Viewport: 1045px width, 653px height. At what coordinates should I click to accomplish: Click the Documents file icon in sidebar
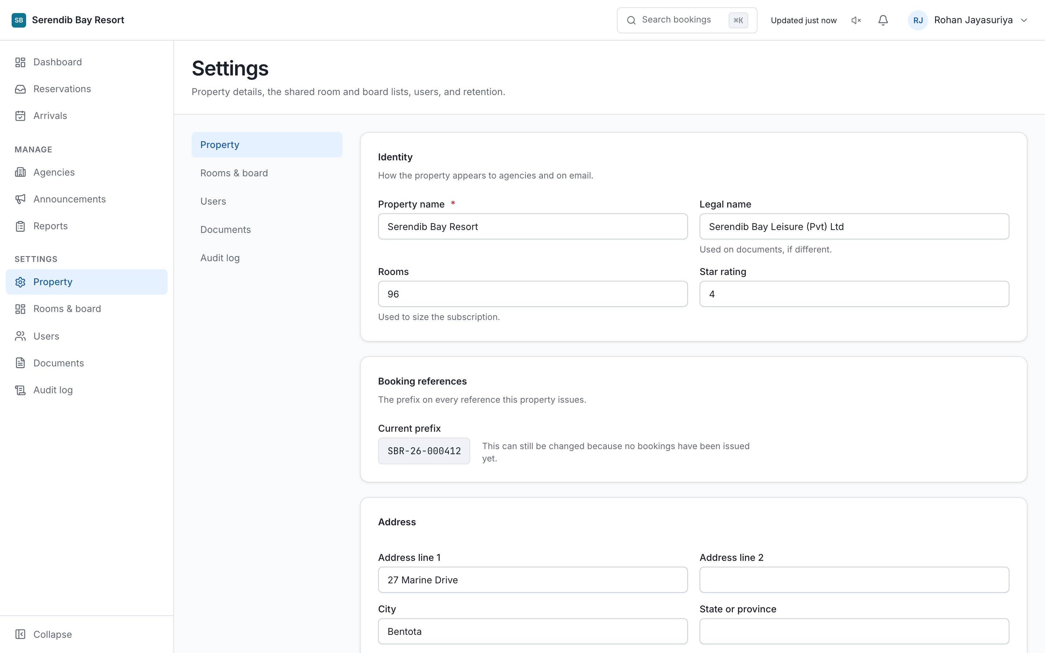point(20,363)
